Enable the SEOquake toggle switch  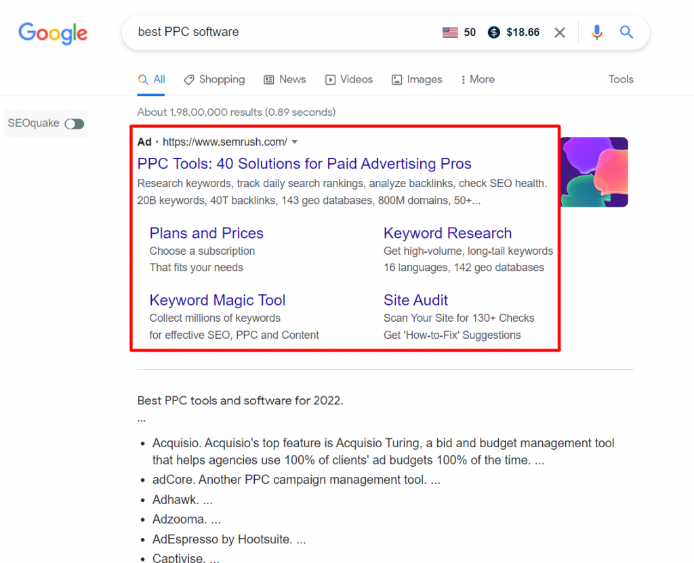pos(73,123)
